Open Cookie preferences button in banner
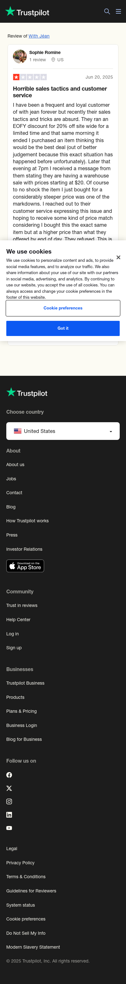 [63, 308]
